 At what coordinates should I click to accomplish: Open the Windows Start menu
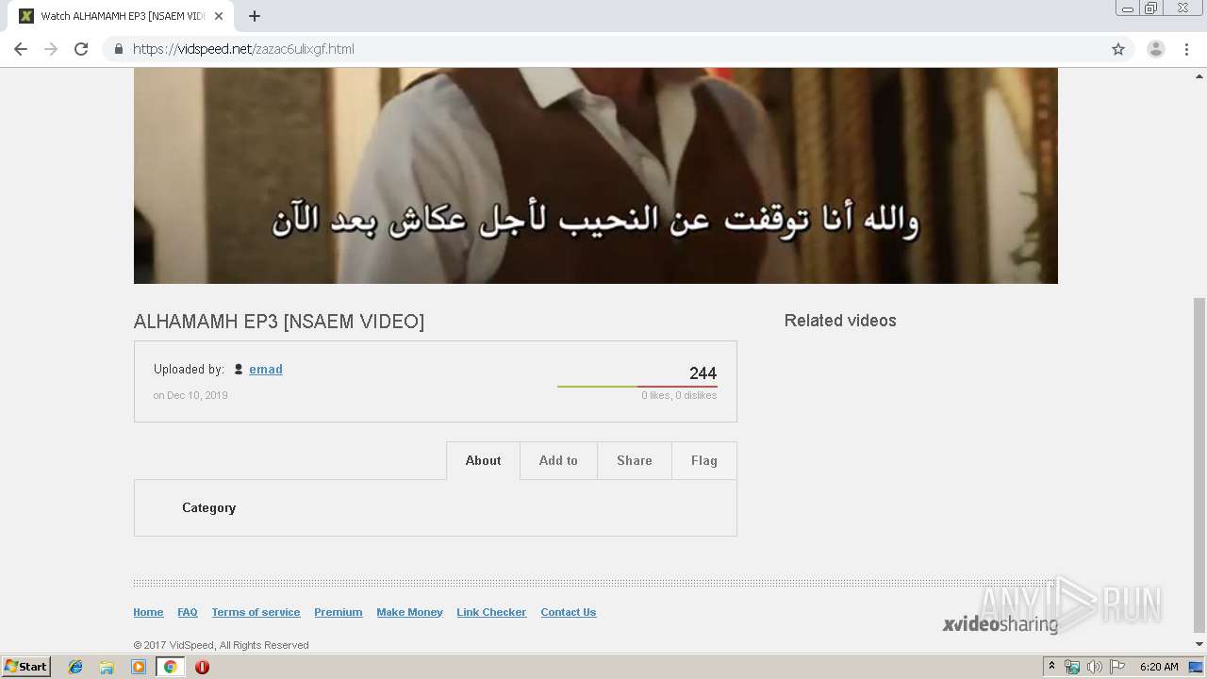click(26, 667)
